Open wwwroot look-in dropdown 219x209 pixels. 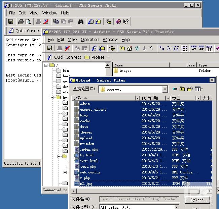(x=165, y=89)
